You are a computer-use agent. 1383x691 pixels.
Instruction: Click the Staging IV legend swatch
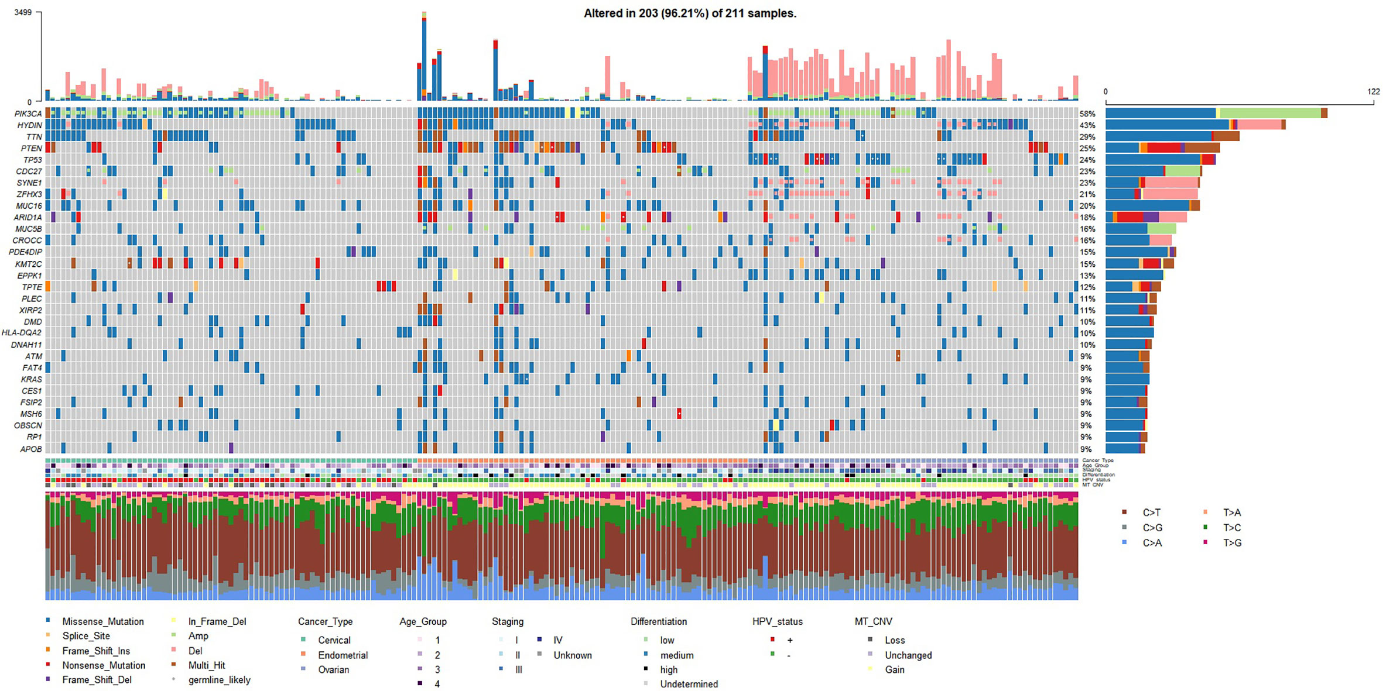(x=539, y=639)
